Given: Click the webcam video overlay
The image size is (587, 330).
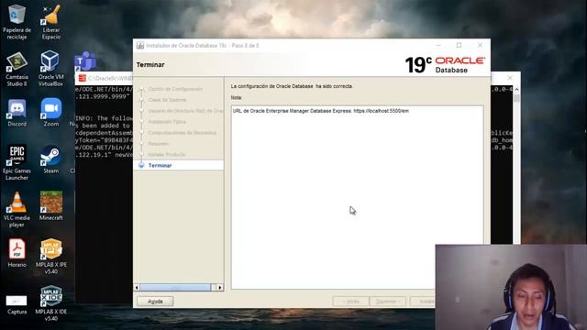Looking at the screenshot, I should (x=511, y=287).
